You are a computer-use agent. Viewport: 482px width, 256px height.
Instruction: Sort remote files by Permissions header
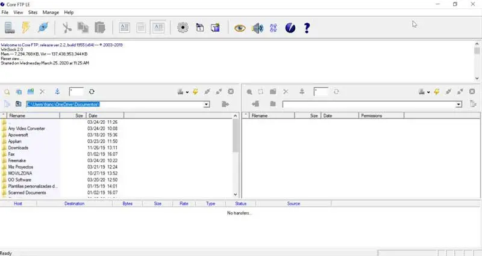pos(381,115)
